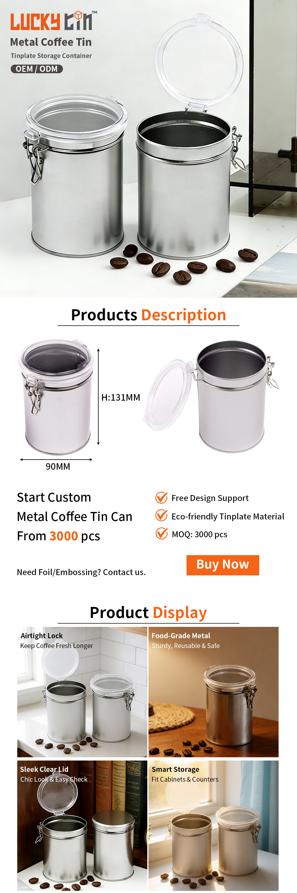Image resolution: width=297 pixels, height=893 pixels.
Task: Click the Products Description heading
Action: click(148, 315)
